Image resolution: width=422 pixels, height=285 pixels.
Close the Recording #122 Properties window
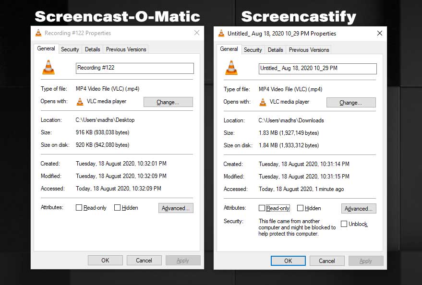(197, 33)
